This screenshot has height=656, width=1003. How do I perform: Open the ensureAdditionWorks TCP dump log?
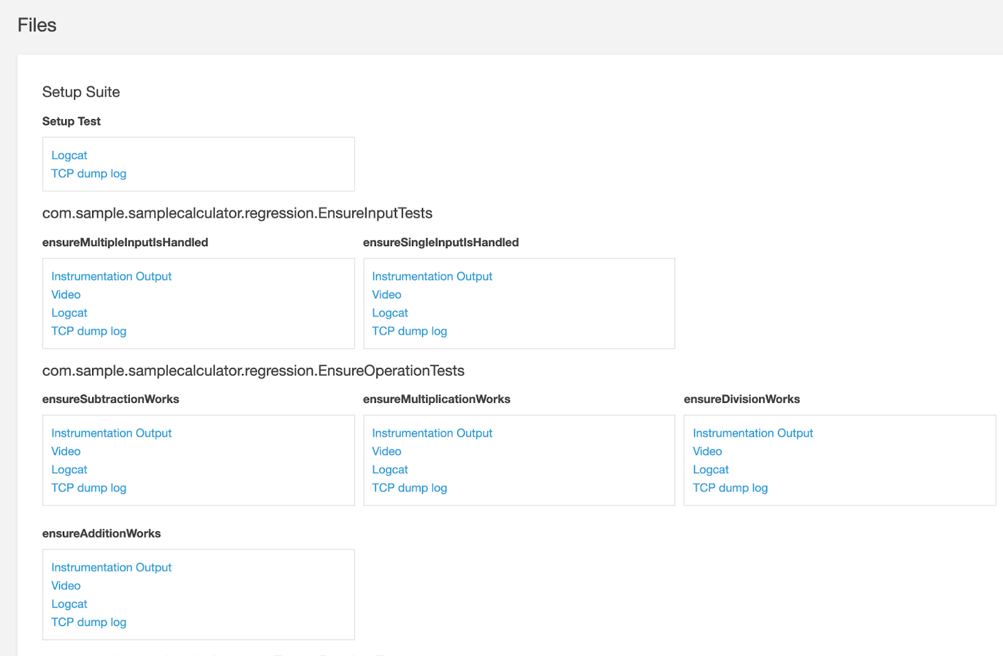88,622
